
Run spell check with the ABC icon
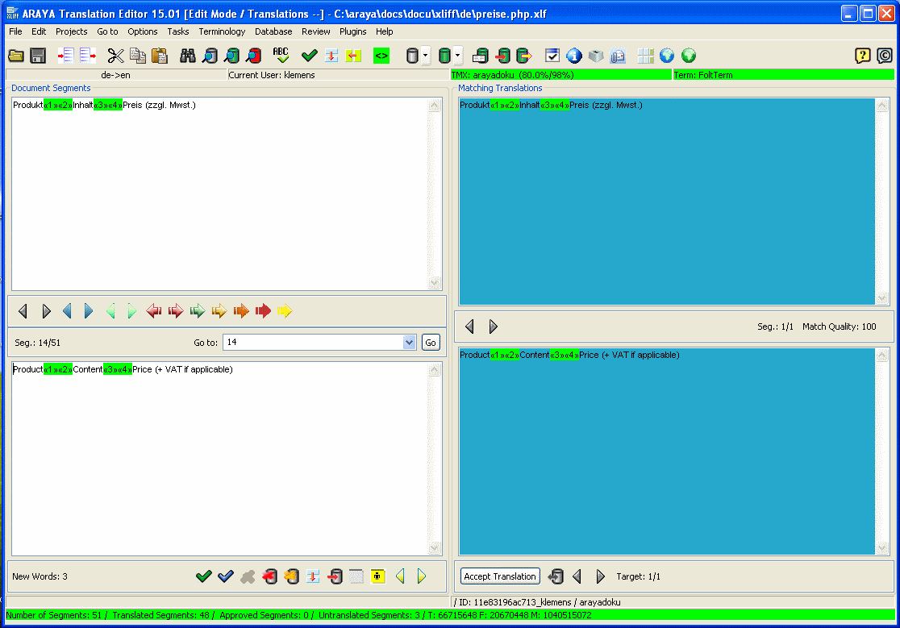[x=281, y=56]
